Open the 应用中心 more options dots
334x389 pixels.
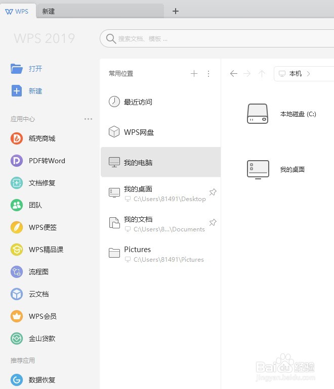click(88, 119)
